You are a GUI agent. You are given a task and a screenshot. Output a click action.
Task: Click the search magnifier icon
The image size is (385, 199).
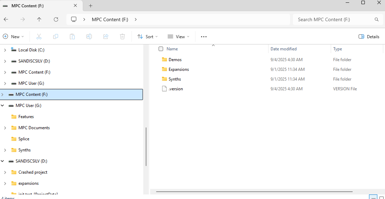(x=376, y=19)
